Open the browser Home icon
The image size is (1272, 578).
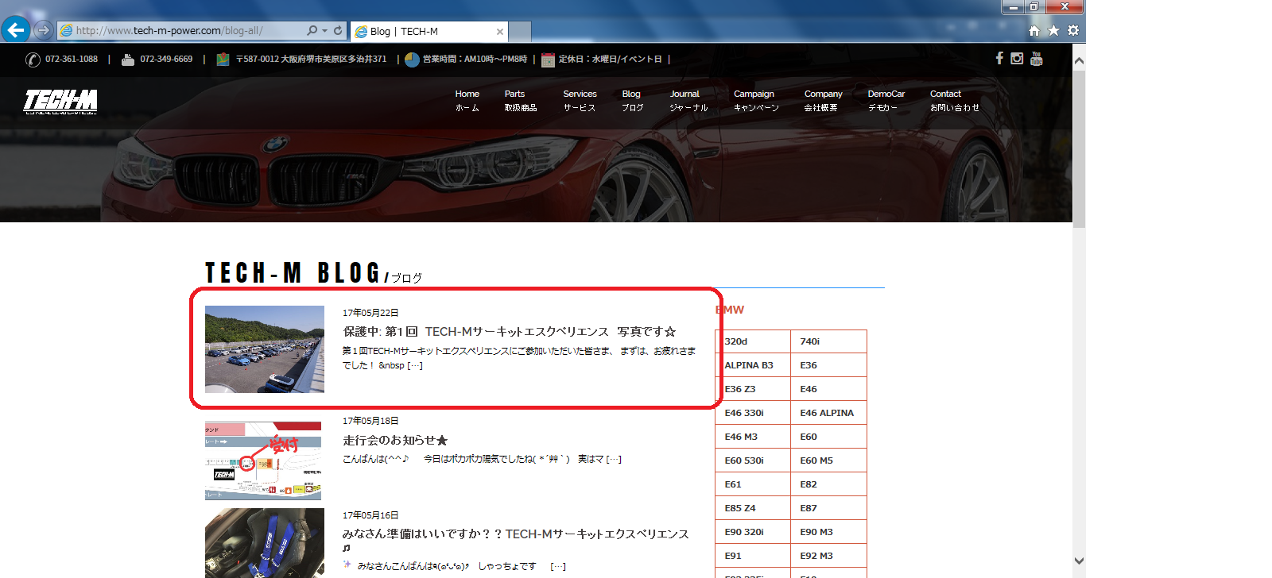(1034, 31)
